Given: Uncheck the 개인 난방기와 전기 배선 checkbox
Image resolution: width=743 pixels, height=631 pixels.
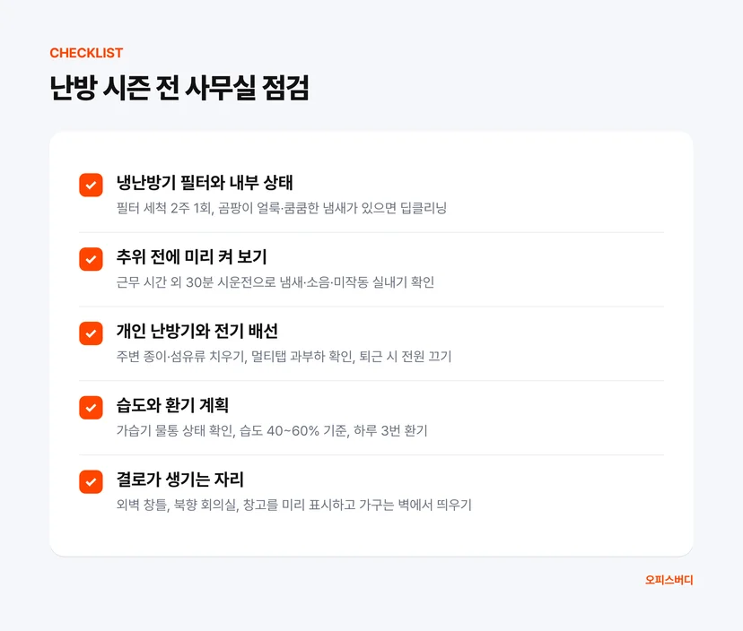Looking at the screenshot, I should pos(91,333).
